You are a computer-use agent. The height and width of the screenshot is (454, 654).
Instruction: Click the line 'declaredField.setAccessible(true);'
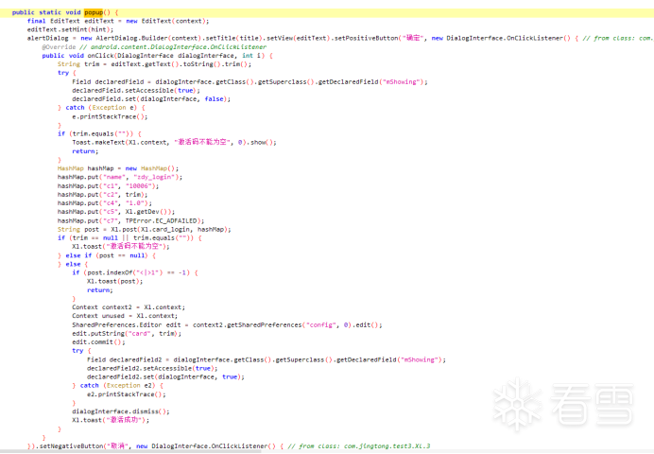[136, 91]
